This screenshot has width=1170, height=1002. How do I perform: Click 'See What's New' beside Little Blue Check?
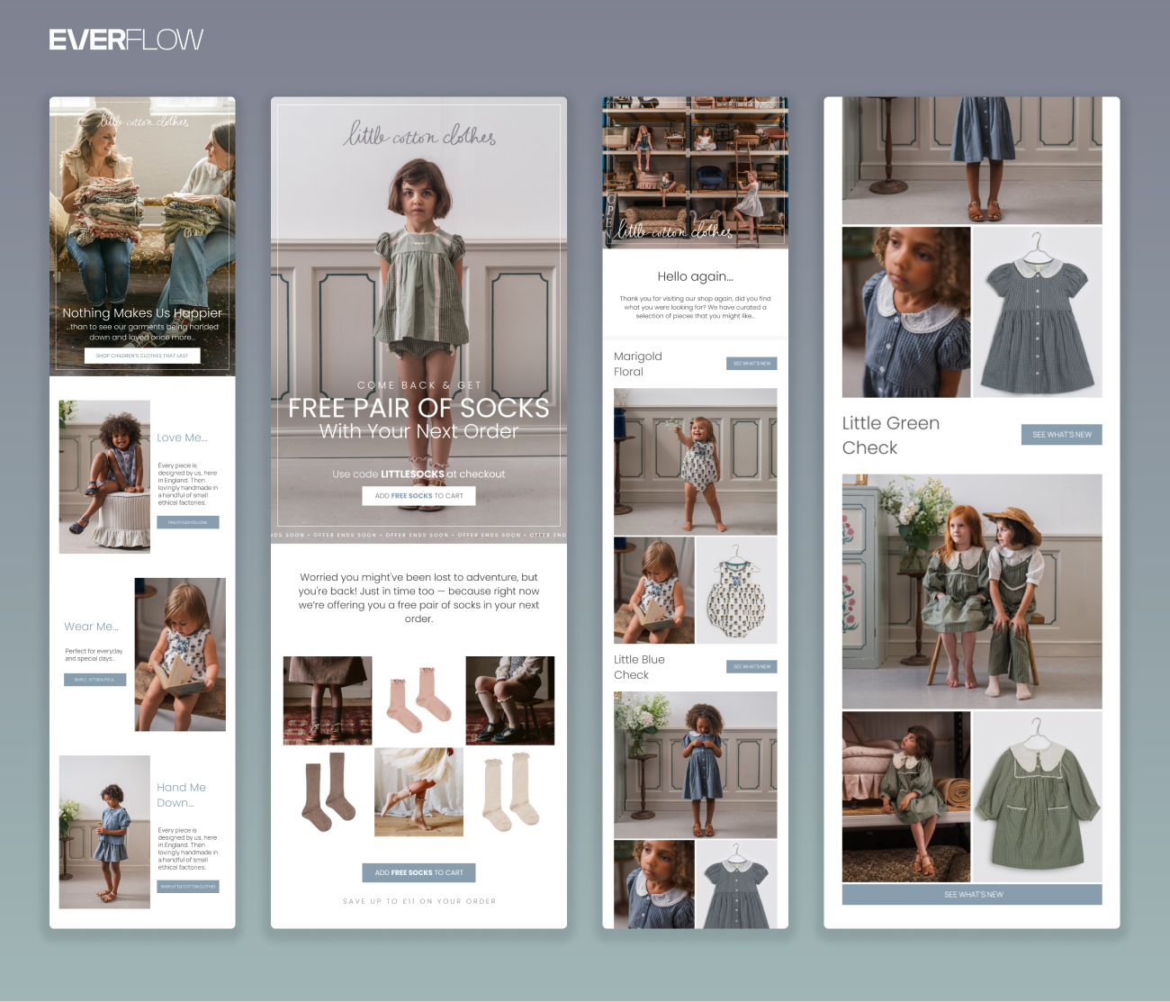tap(751, 667)
